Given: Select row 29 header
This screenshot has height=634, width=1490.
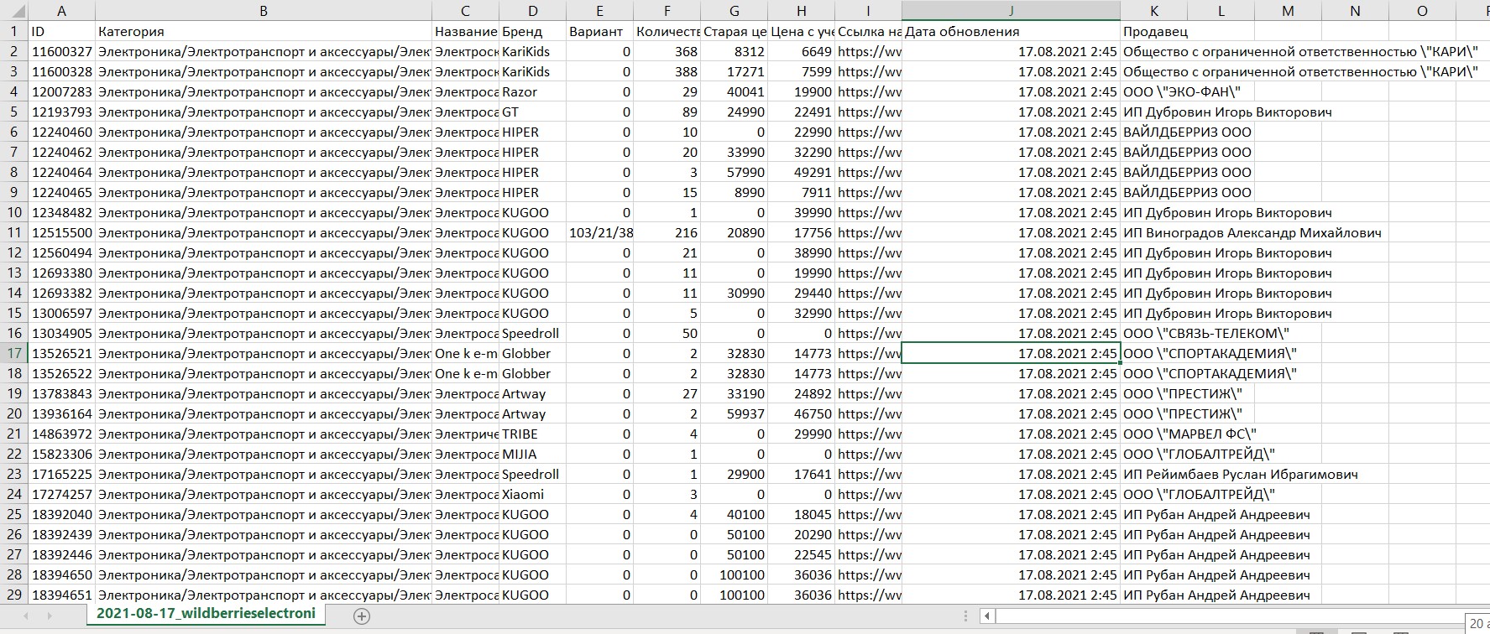Looking at the screenshot, I should pos(14,595).
